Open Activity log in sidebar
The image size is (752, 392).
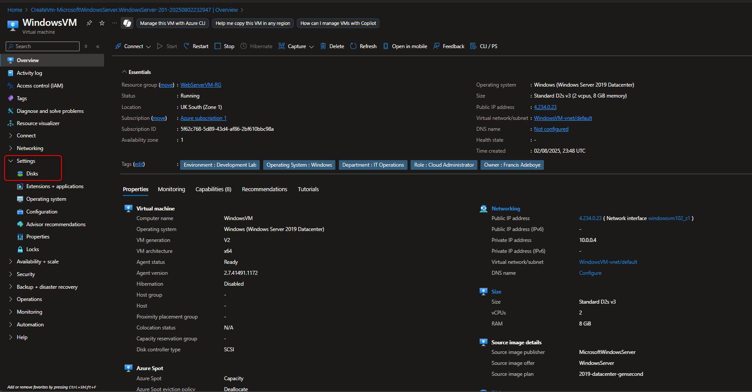[29, 73]
